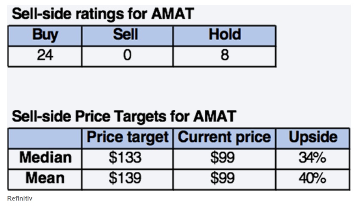361x207 pixels.
Task: Select the $133 median price target cell
Action: coord(127,158)
